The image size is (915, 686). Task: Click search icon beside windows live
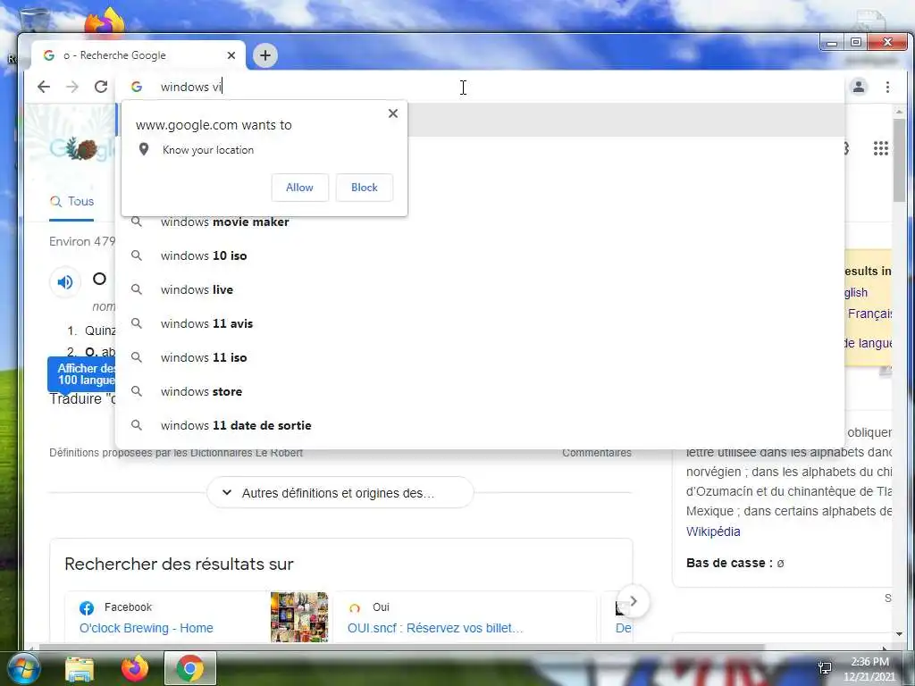point(137,289)
